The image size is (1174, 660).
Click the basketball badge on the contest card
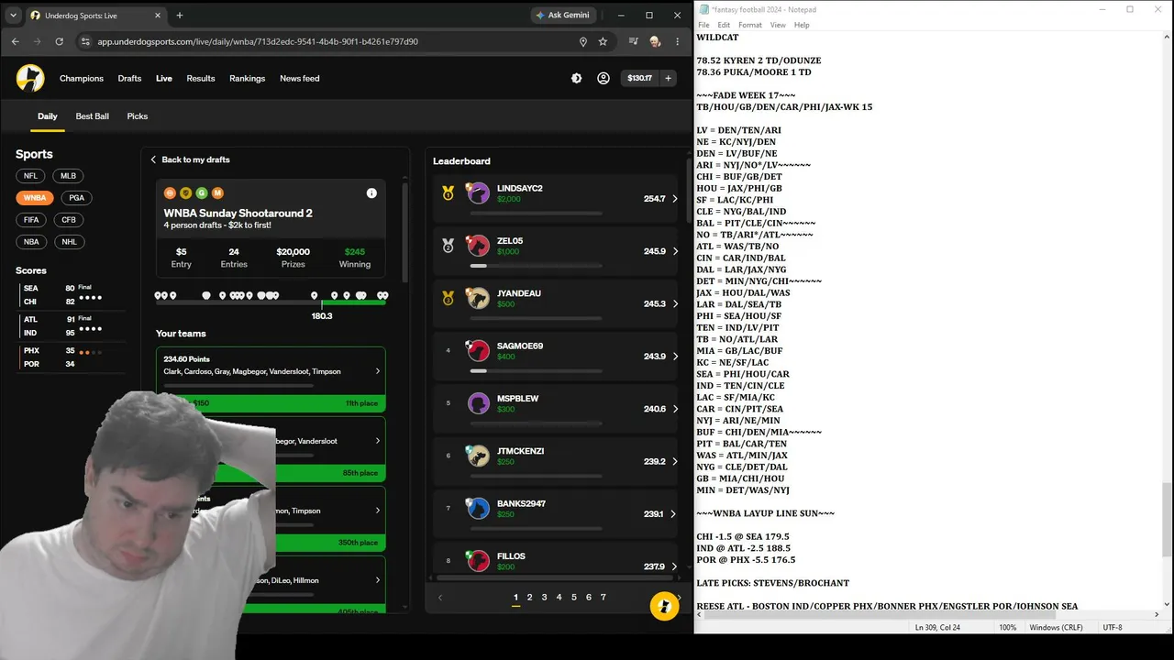pyautogui.click(x=170, y=193)
